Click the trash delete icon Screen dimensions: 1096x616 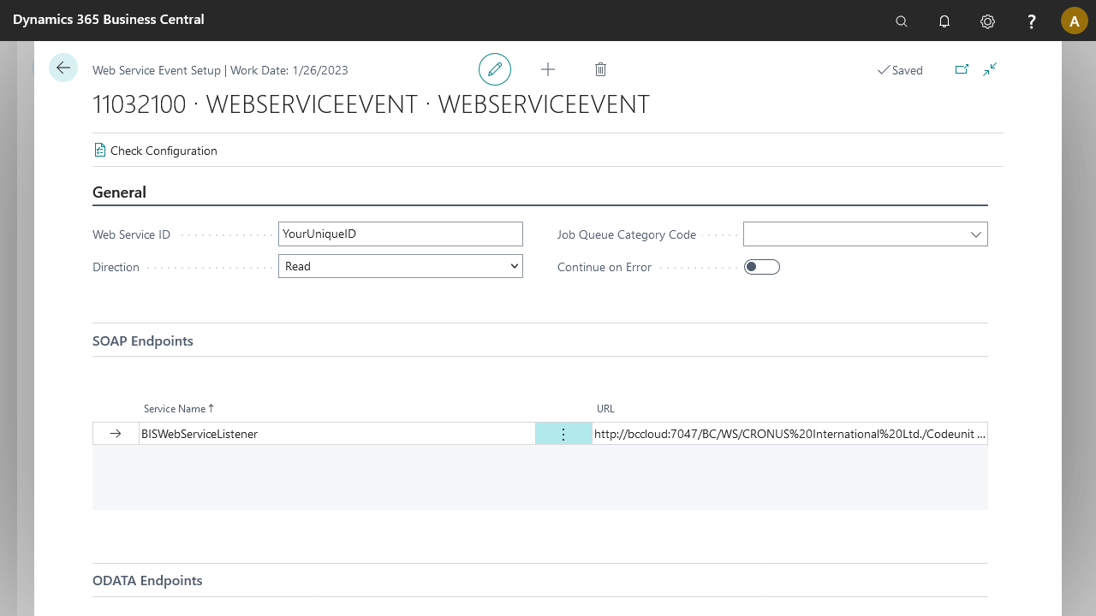click(x=601, y=69)
